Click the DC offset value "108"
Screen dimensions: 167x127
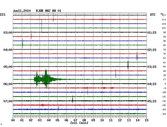click(x=164, y=24)
